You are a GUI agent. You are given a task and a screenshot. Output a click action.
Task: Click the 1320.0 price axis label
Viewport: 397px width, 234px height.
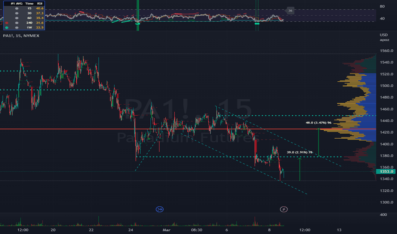point(387,191)
